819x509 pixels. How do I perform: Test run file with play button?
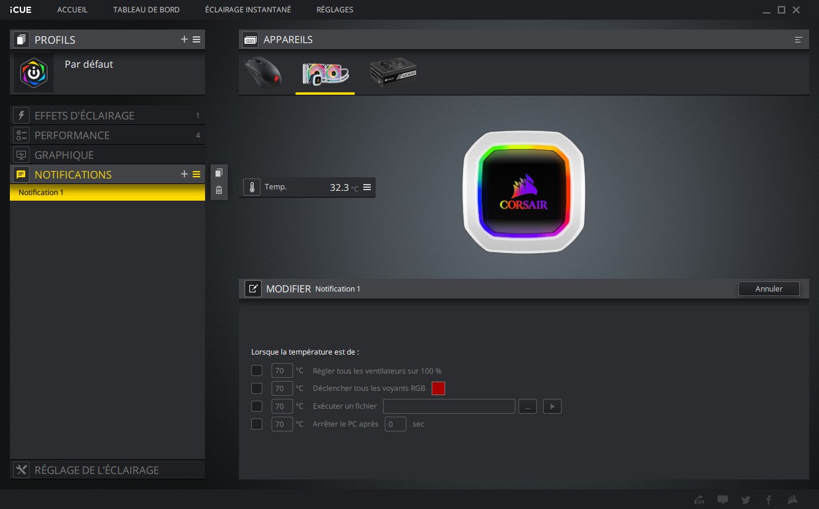coord(552,406)
